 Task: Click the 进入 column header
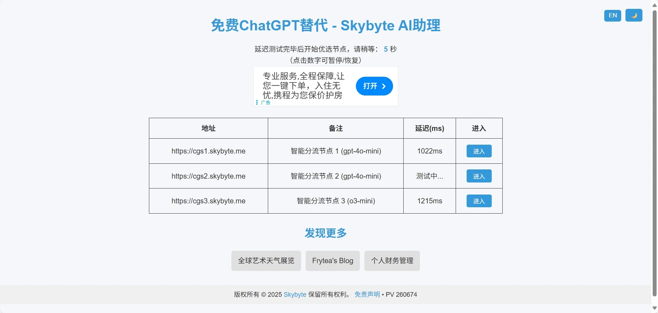point(479,128)
